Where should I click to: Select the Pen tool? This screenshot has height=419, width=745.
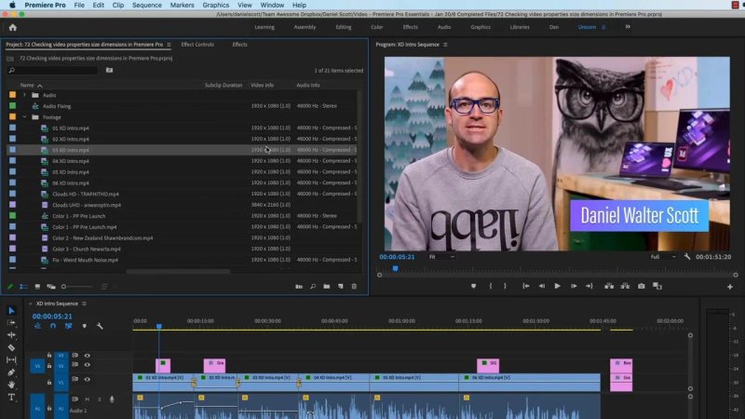(x=11, y=372)
